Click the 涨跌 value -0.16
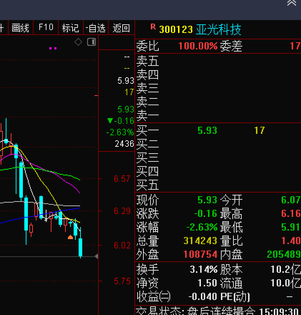Image resolution: width=301 pixels, height=315 pixels. tap(206, 214)
